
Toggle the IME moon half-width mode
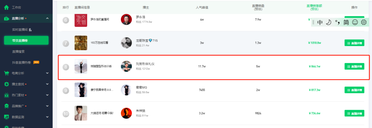(328, 22)
